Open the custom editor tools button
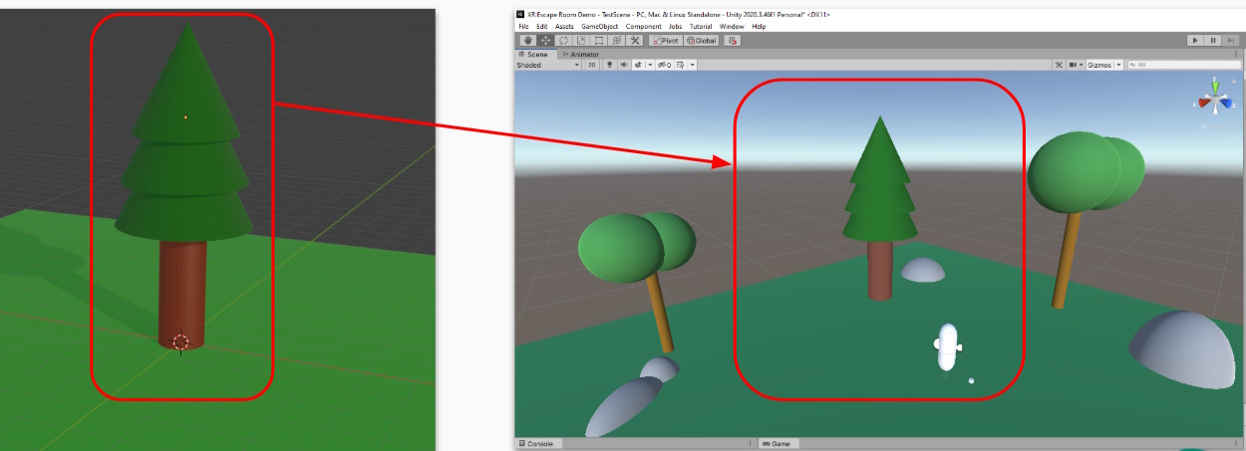This screenshot has height=451, width=1246. tap(634, 41)
